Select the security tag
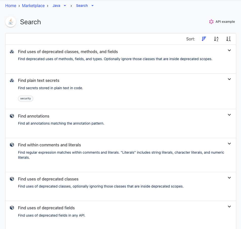The image size is (241, 229). pos(26,98)
